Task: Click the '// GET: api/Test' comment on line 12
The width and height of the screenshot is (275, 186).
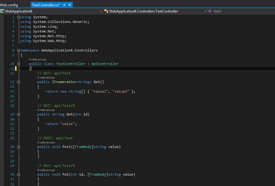Action: (x=54, y=73)
